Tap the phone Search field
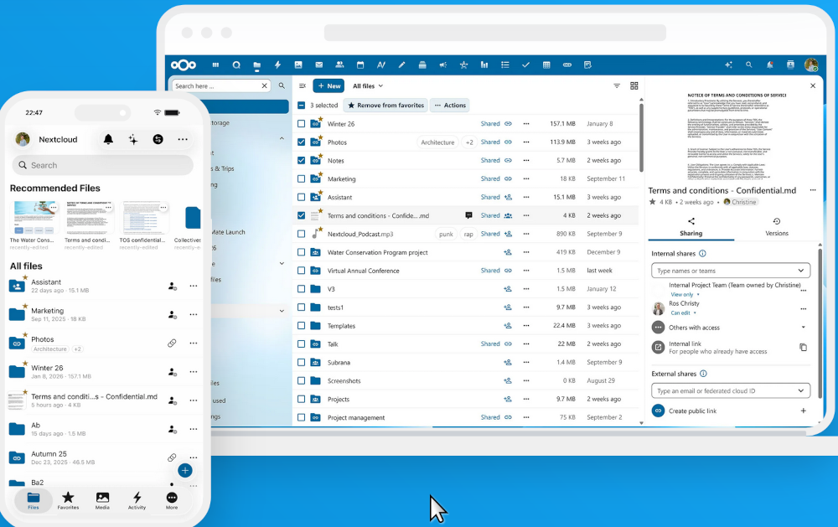 click(102, 165)
